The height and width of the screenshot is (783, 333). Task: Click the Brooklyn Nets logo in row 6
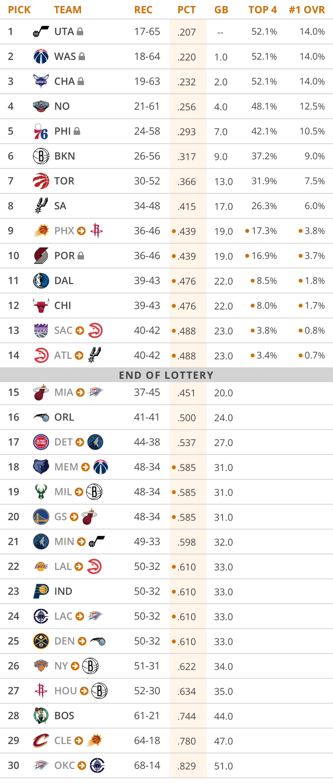coord(41,156)
